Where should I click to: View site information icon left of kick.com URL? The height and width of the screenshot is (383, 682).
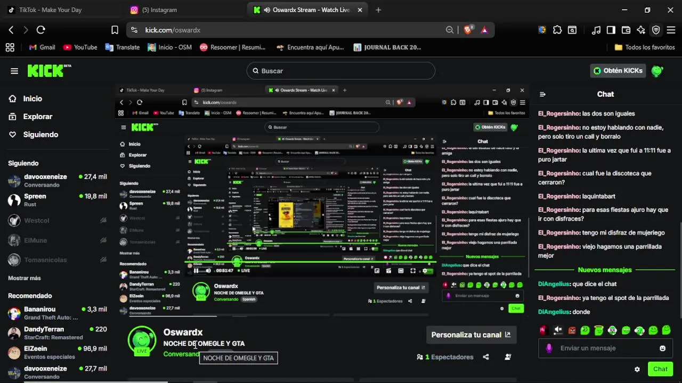coord(134,30)
